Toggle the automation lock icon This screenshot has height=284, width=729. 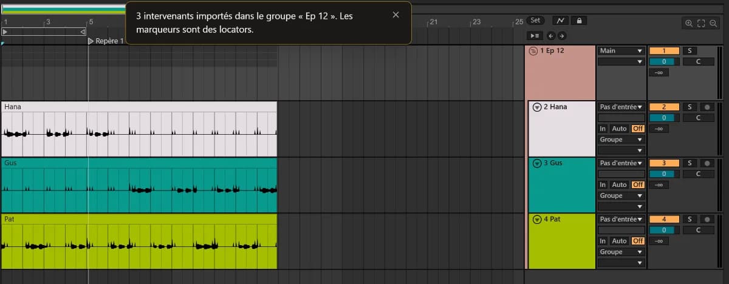(x=579, y=21)
